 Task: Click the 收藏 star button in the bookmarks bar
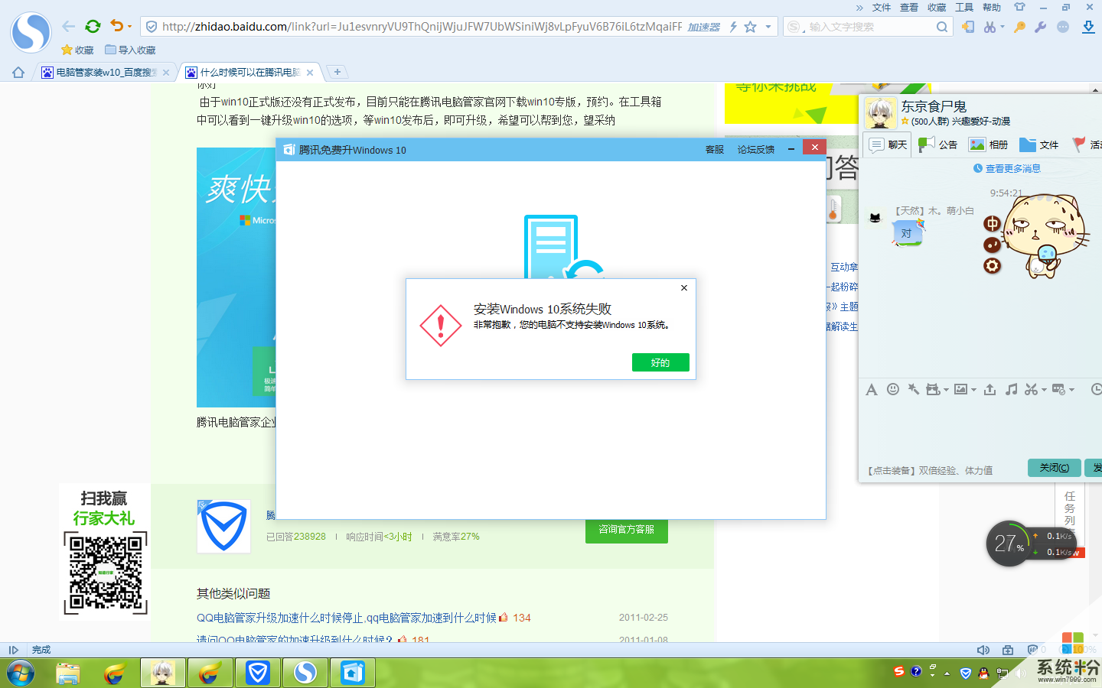77,50
